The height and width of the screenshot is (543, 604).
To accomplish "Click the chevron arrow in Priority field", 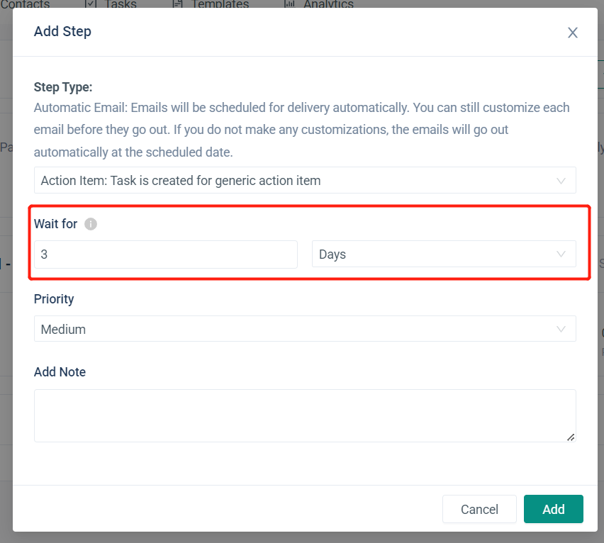I will (561, 329).
